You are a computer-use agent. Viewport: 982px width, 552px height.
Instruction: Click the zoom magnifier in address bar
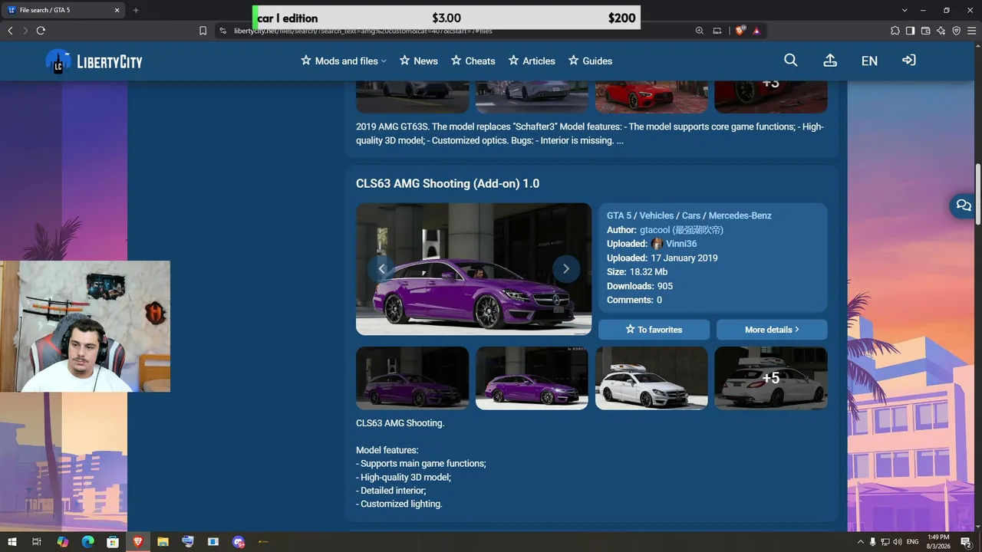(x=699, y=31)
